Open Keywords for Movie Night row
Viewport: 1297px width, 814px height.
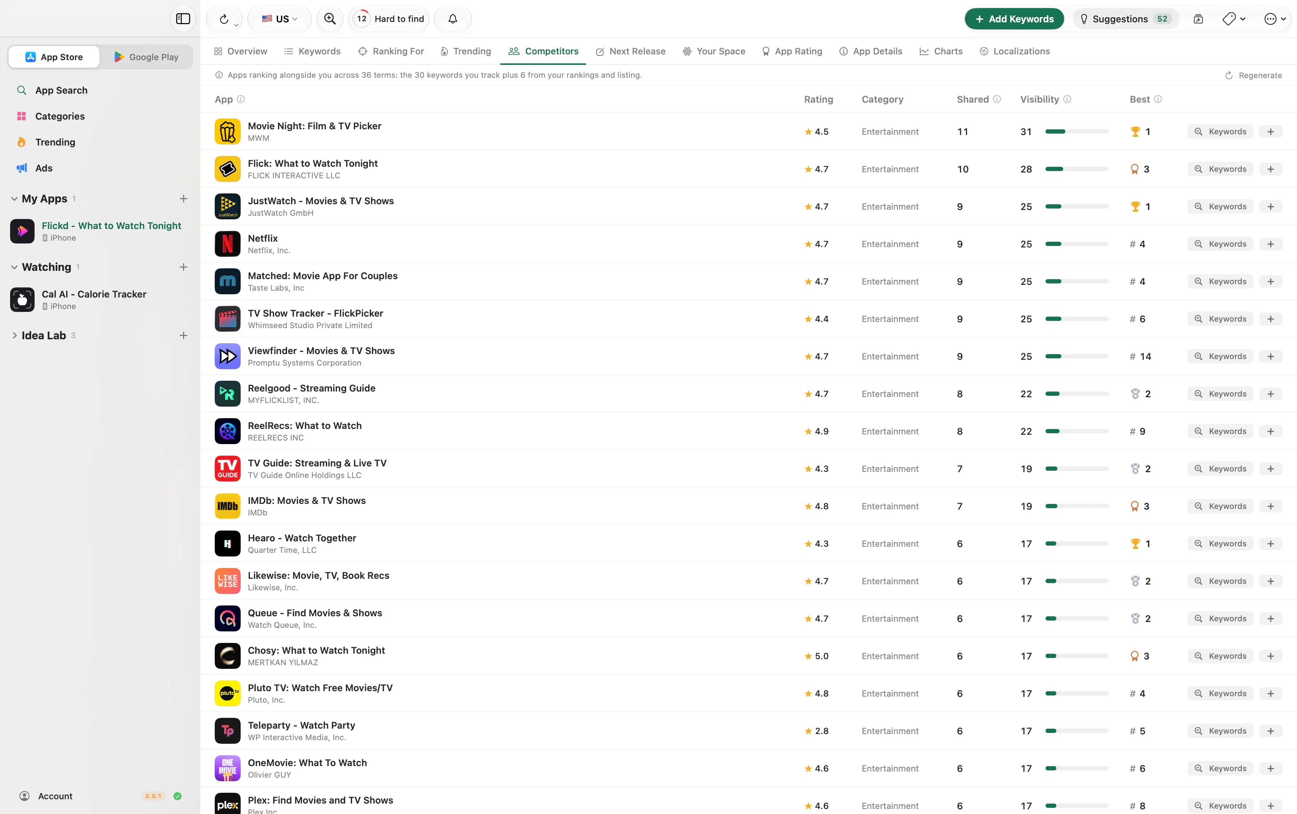(x=1220, y=132)
